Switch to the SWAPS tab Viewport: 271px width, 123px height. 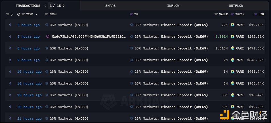click(110, 6)
